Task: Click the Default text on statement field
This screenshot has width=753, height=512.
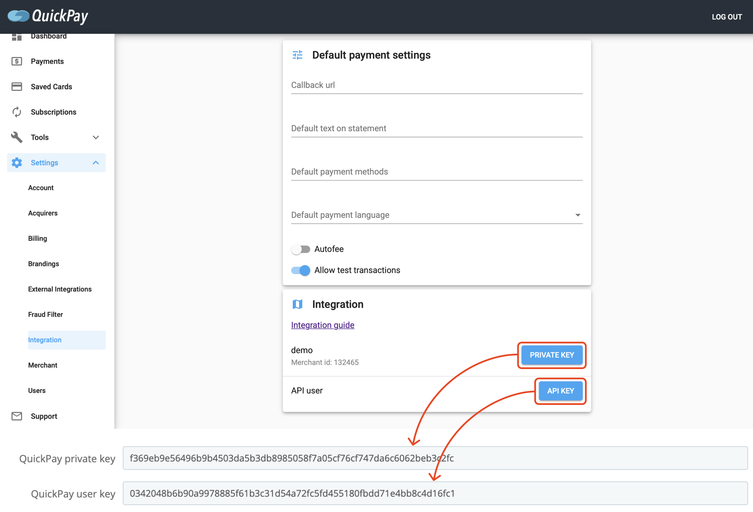Action: [x=437, y=128]
